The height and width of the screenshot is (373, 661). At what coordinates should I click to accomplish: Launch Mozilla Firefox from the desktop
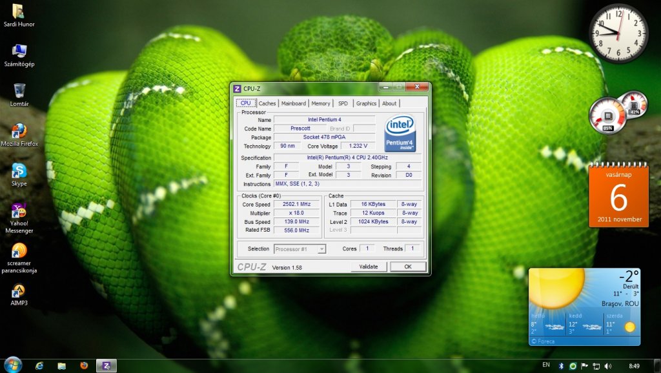coord(19,135)
